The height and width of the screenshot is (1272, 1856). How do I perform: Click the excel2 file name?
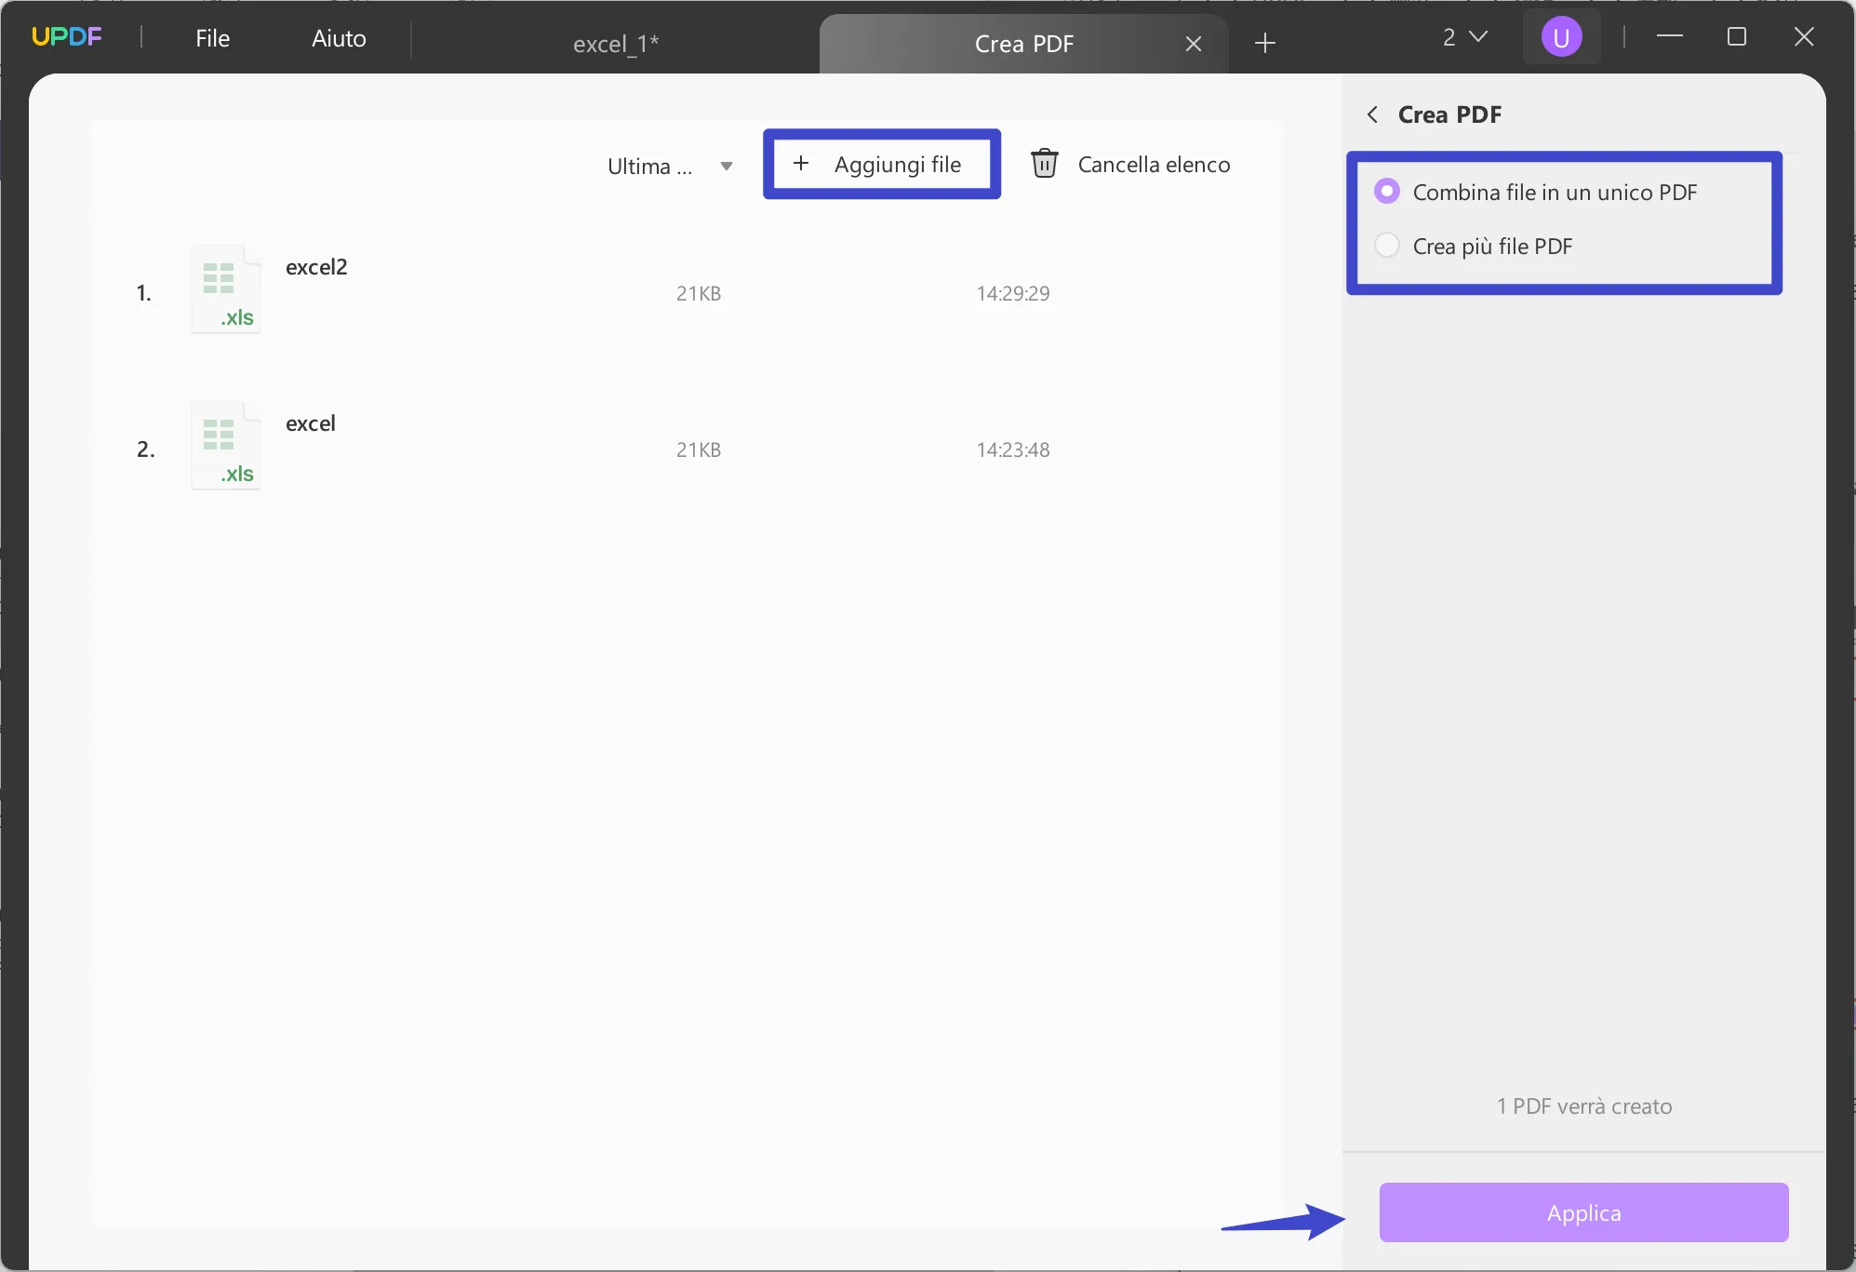pyautogui.click(x=316, y=267)
